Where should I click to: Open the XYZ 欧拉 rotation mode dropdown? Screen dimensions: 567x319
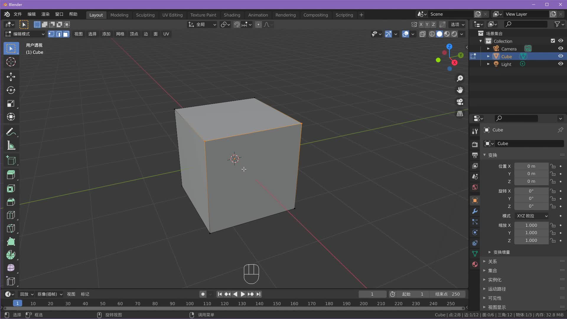(x=532, y=216)
